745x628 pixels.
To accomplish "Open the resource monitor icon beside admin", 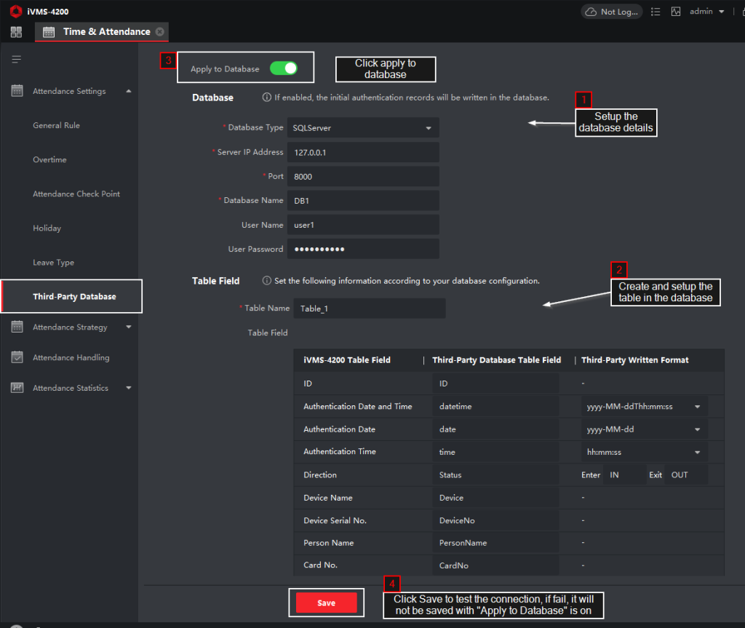I will 676,12.
